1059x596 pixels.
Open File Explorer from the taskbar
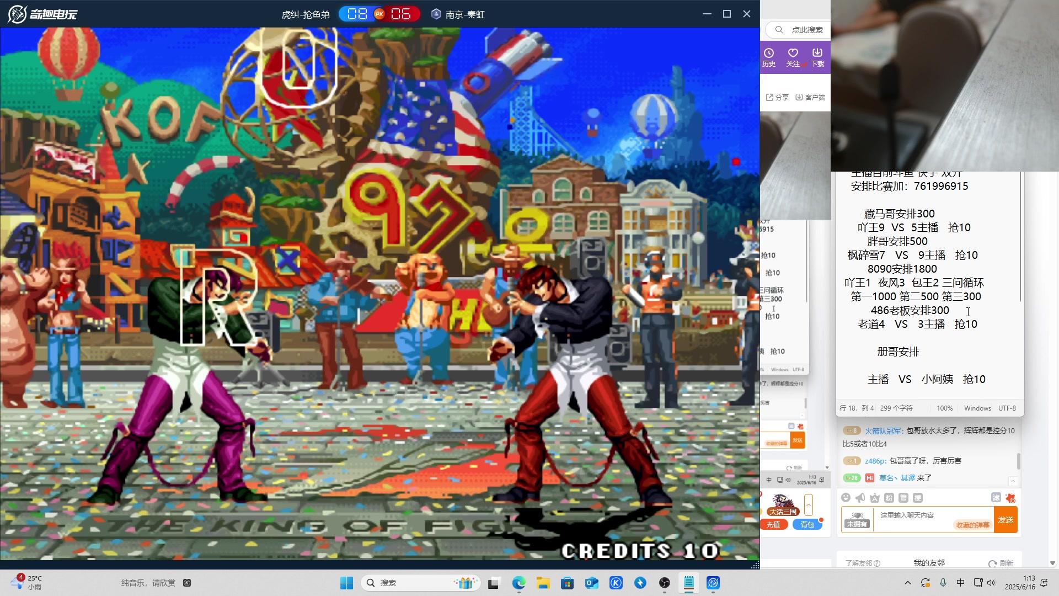543,583
